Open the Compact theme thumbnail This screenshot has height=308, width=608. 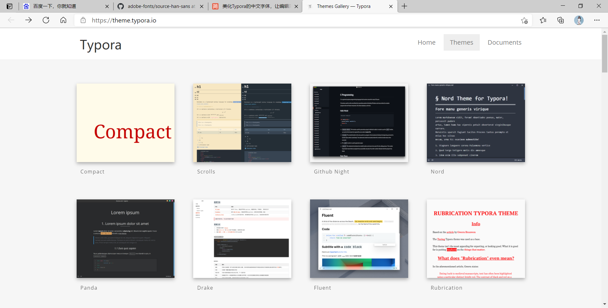tap(125, 123)
